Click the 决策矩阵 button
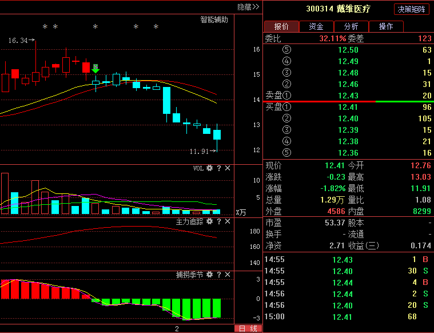 [411, 9]
